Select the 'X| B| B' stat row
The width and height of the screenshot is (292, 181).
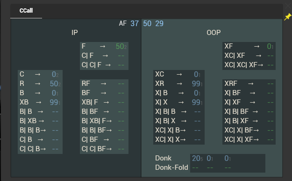pos(179,111)
